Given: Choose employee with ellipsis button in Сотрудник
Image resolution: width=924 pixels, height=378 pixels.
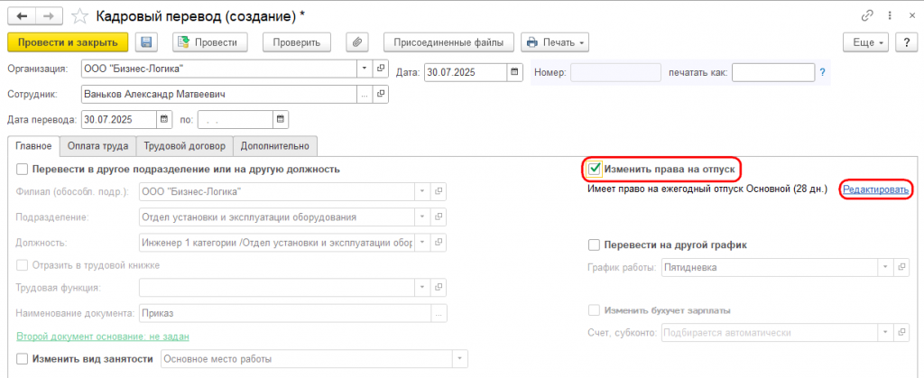Looking at the screenshot, I should (x=365, y=94).
